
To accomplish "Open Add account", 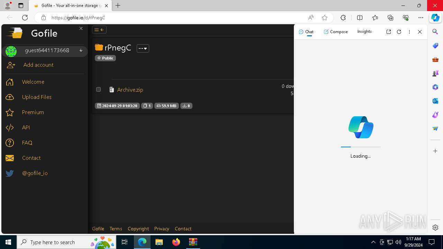I will coord(38,65).
